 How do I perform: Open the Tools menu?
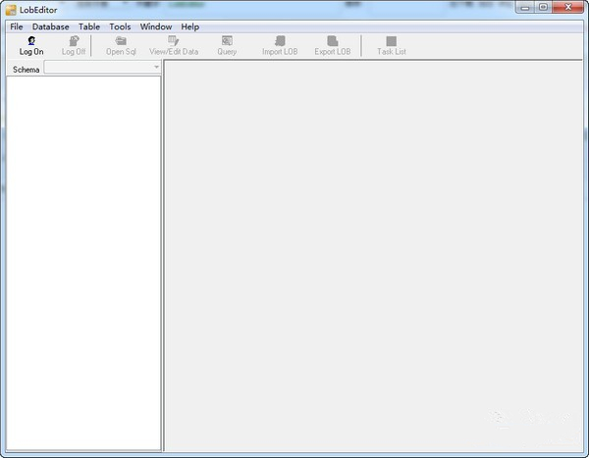coord(120,26)
